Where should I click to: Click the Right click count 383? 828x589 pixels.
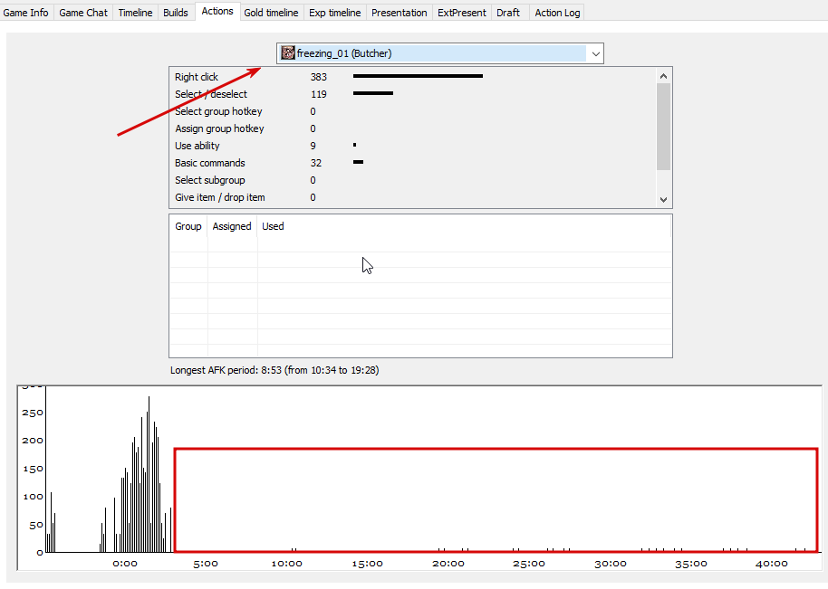click(x=318, y=77)
